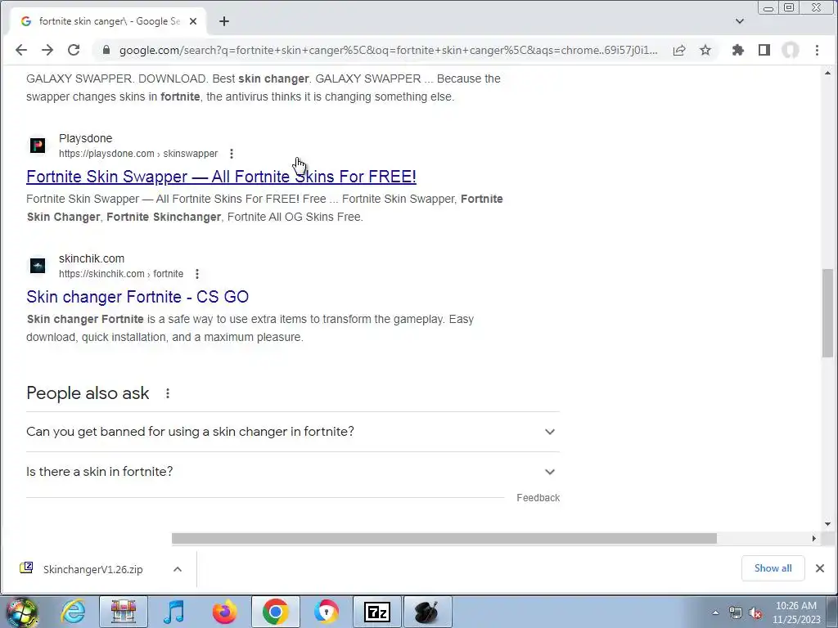Open the Chrome three-dot menu

point(817,50)
